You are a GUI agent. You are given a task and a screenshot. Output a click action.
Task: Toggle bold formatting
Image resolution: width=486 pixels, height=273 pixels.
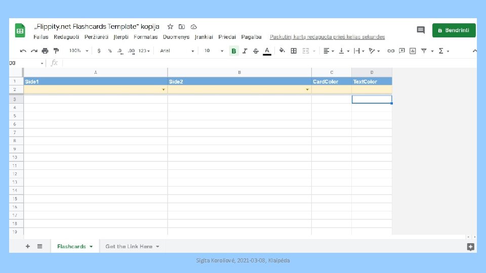(234, 51)
